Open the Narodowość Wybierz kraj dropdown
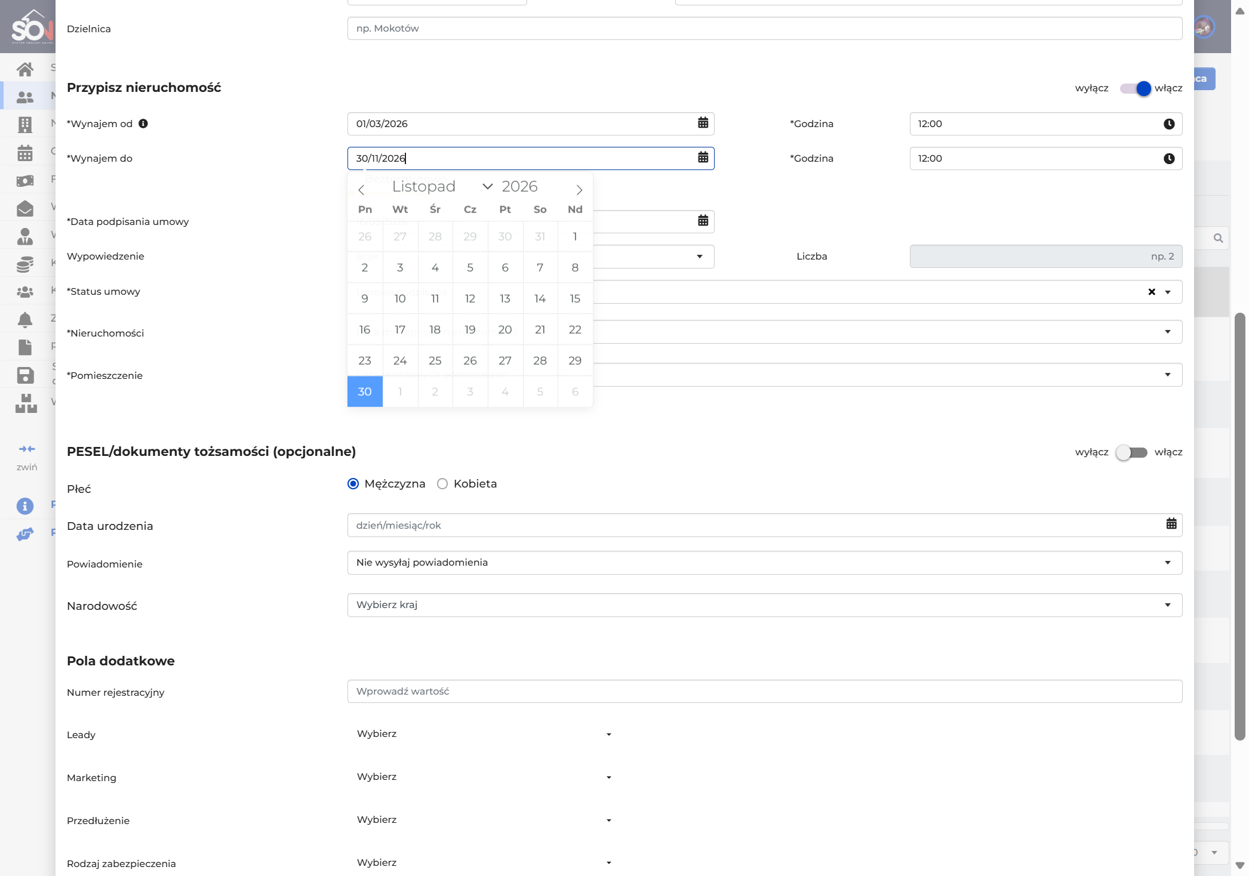This screenshot has height=876, width=1249. [765, 605]
